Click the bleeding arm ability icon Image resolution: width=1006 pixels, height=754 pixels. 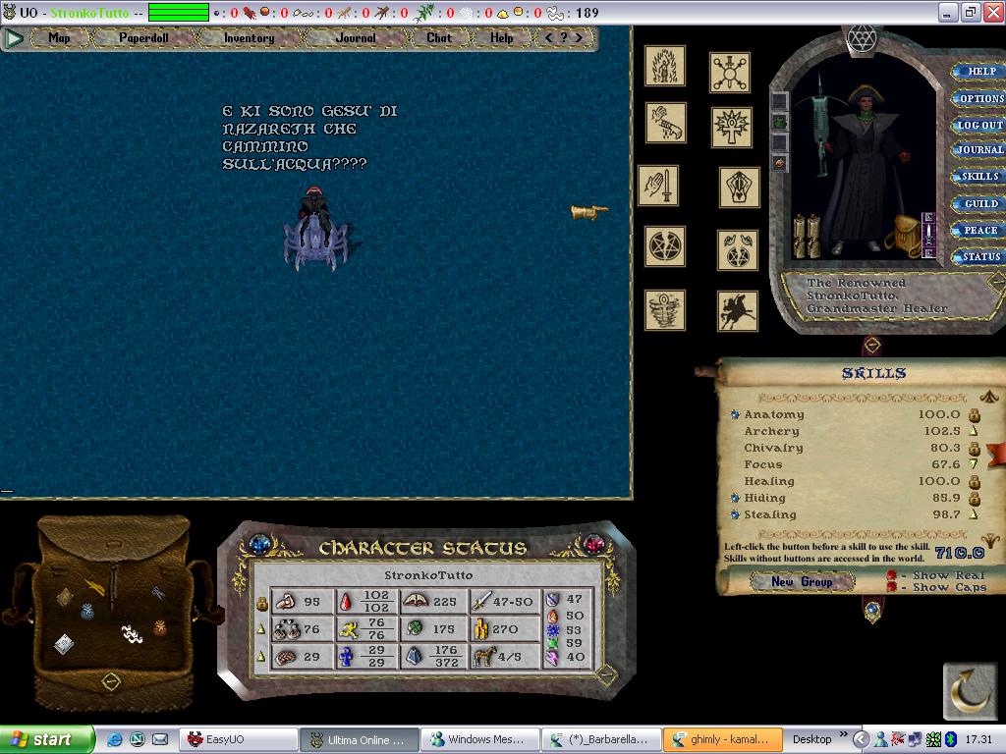coord(665,123)
